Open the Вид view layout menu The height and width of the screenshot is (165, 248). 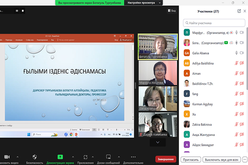[x=172, y=11]
